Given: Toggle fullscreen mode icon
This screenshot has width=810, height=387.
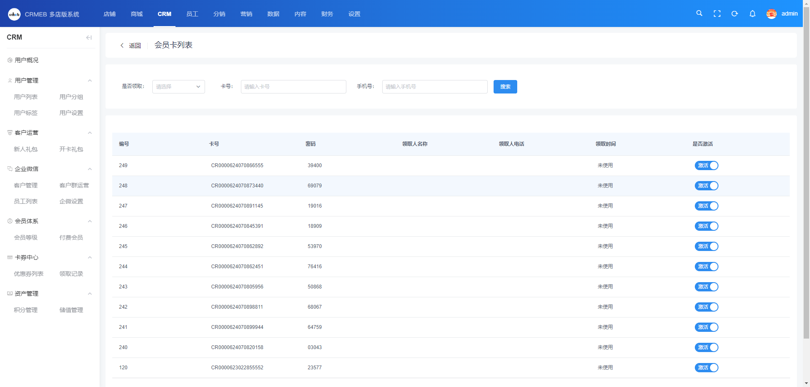Looking at the screenshot, I should [x=717, y=13].
